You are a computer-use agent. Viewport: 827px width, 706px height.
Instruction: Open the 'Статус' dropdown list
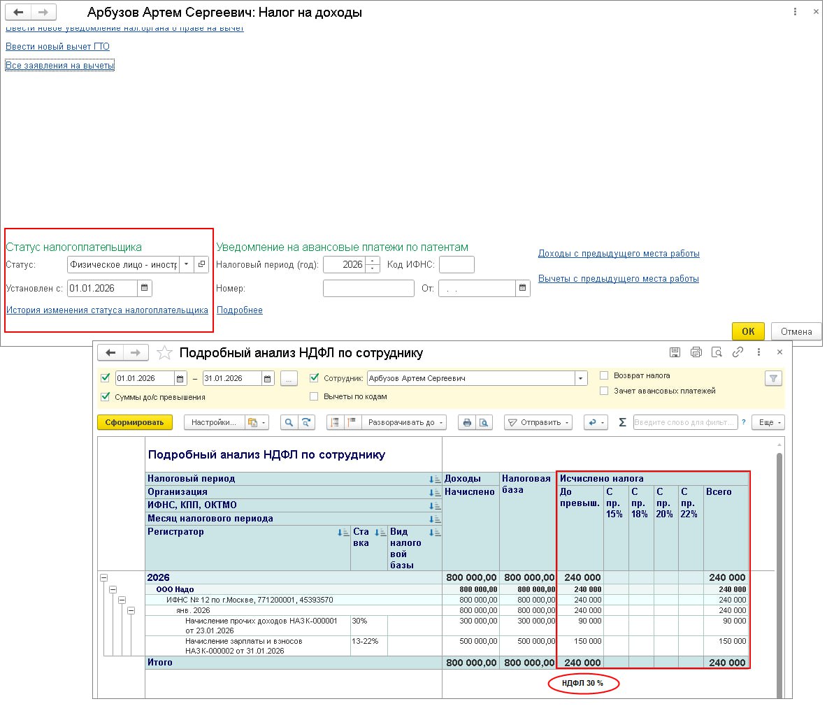point(186,265)
